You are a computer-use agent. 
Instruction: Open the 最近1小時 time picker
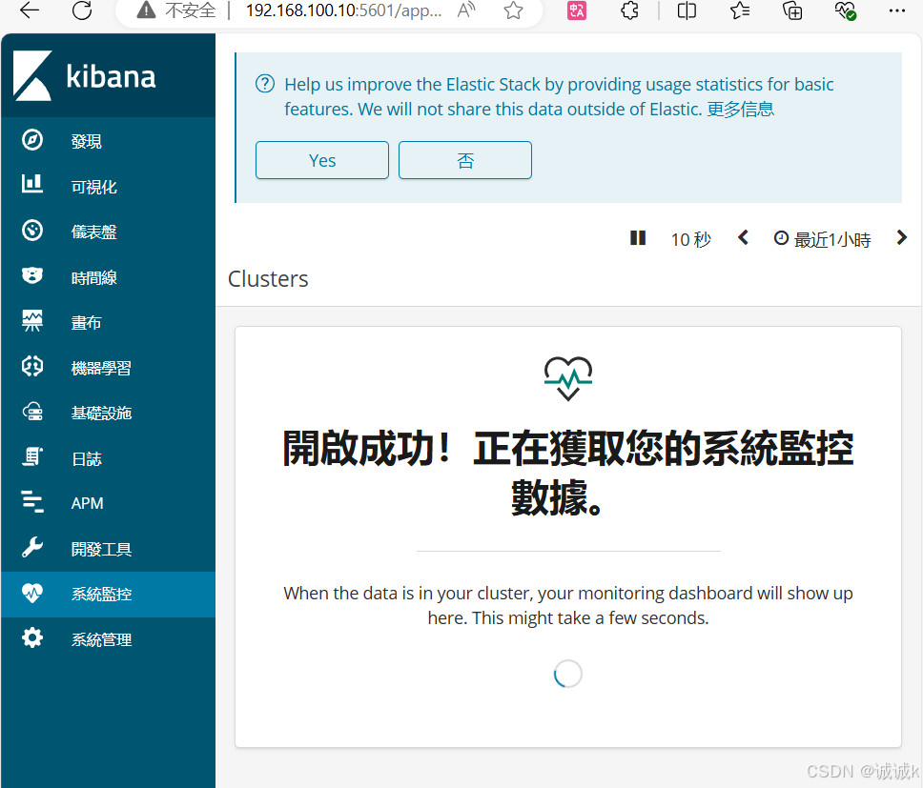822,239
